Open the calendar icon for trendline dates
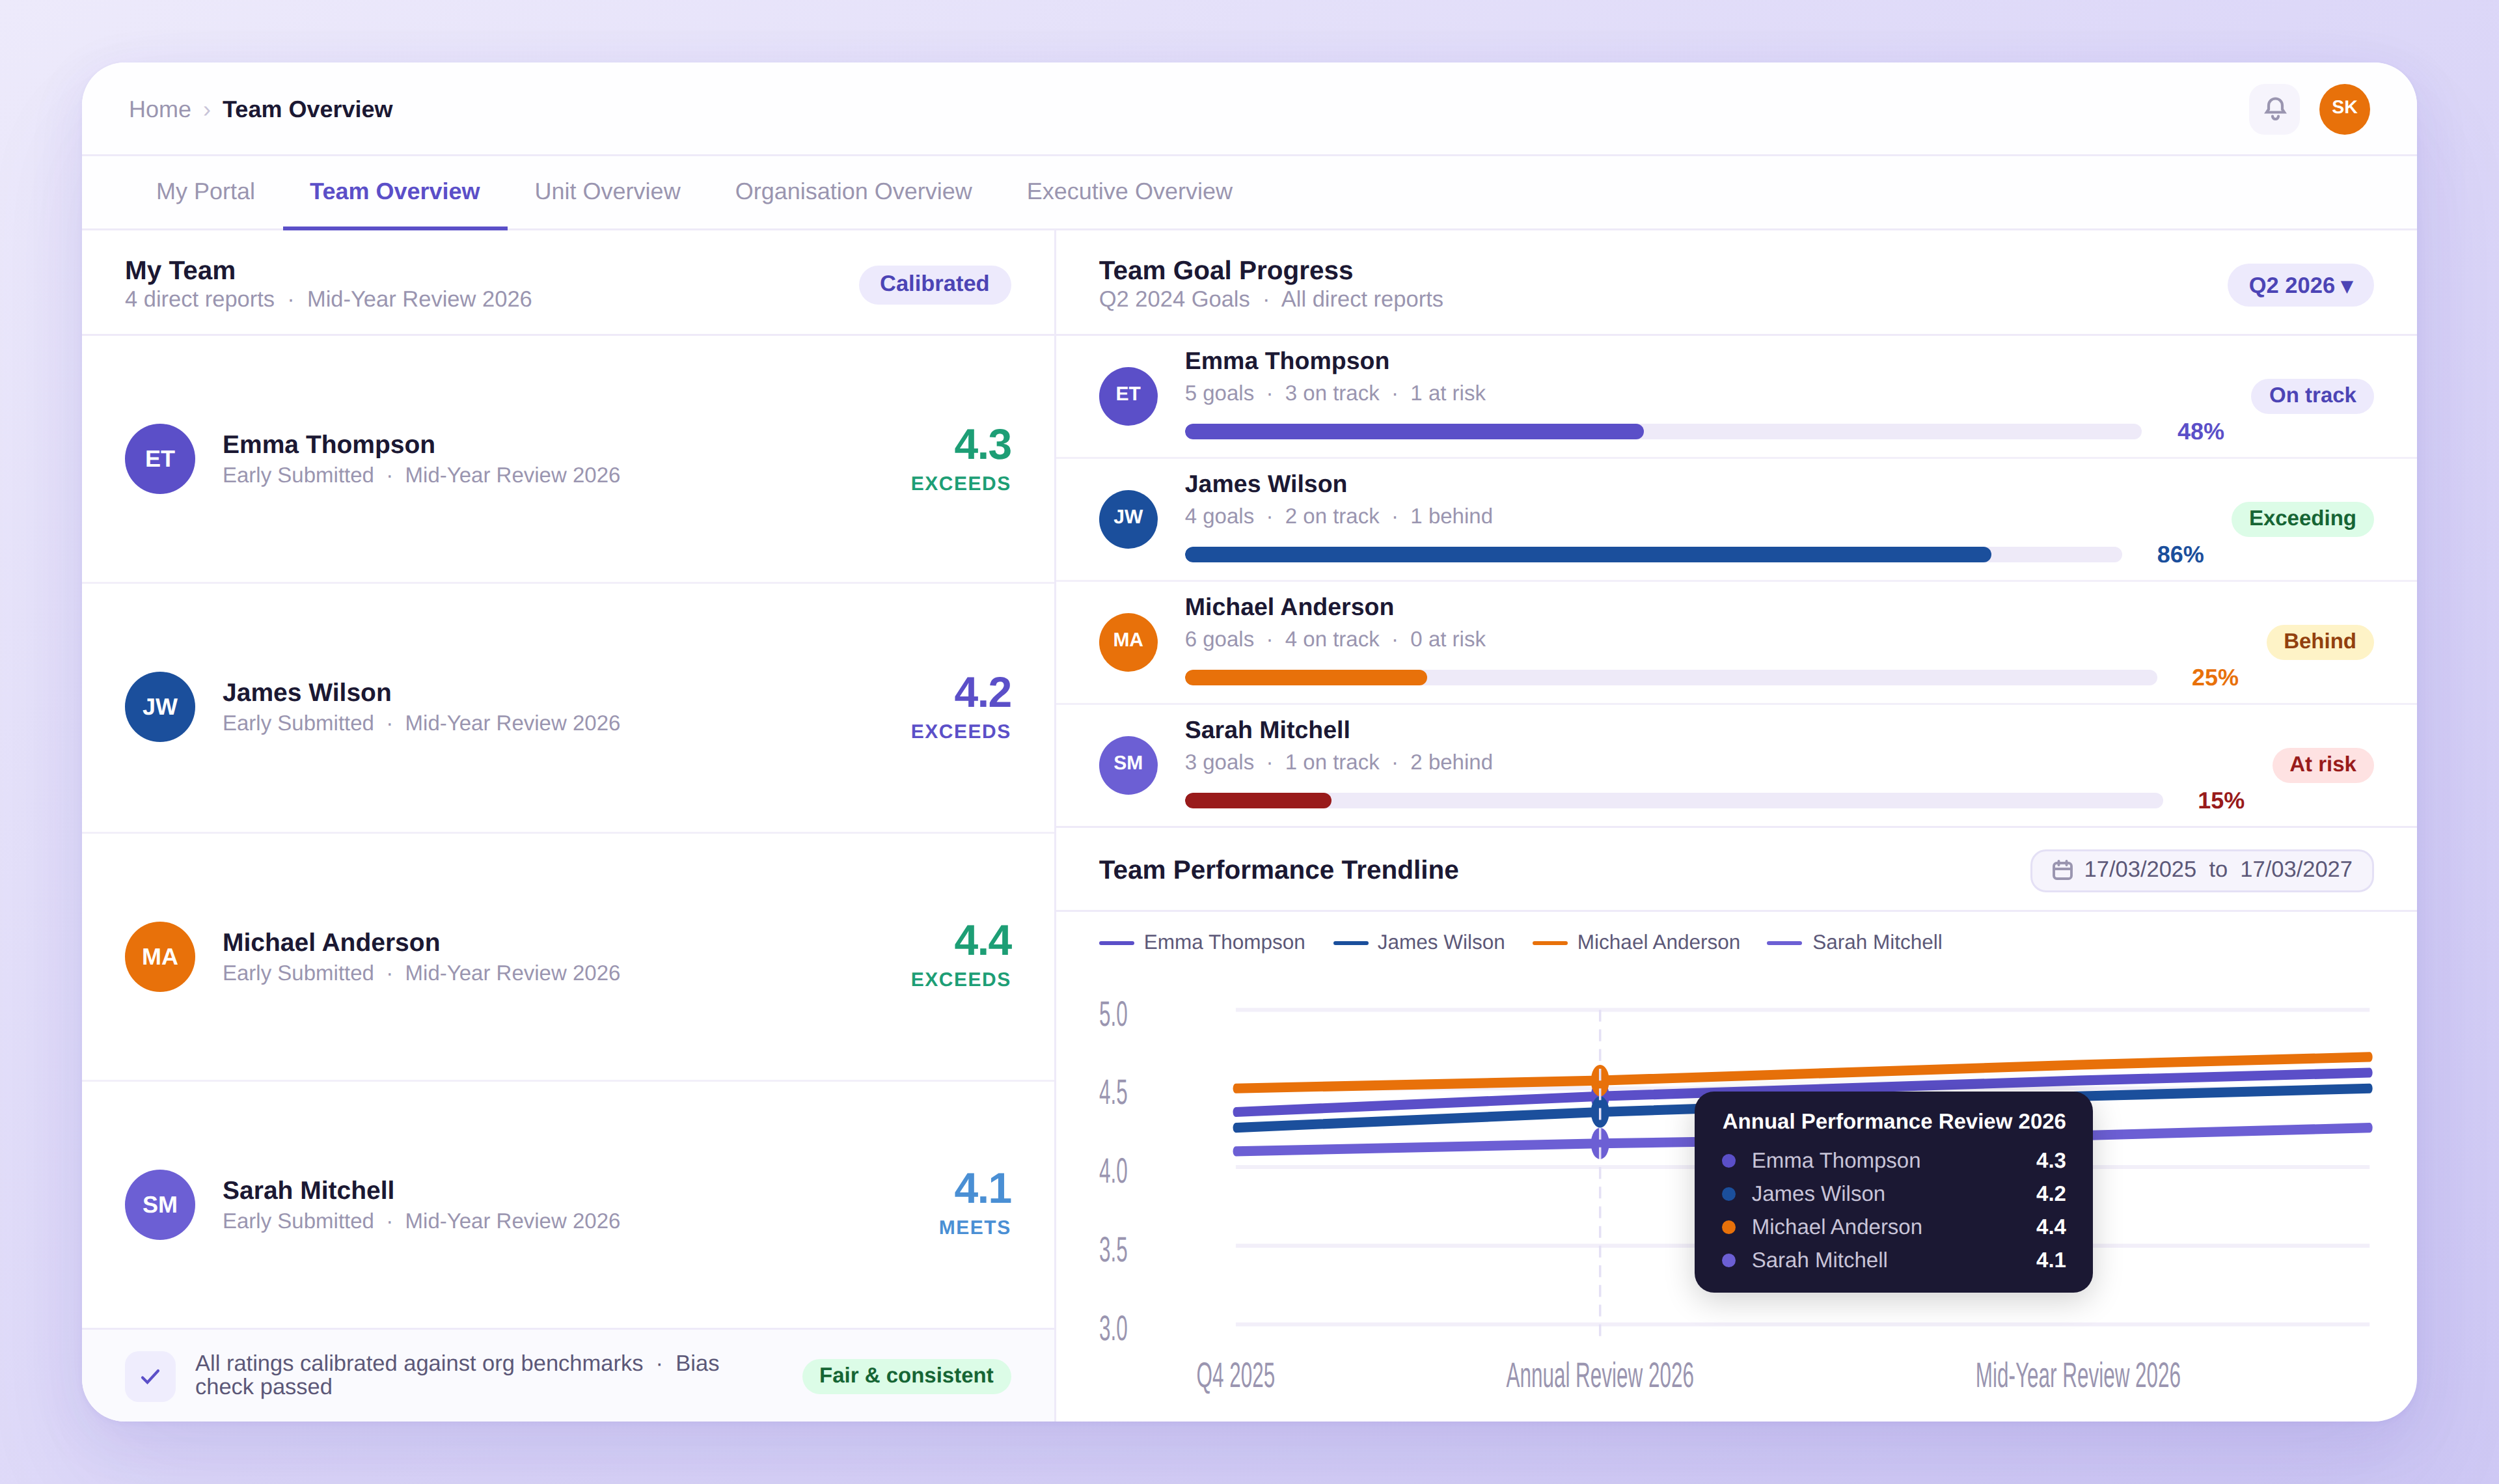This screenshot has height=1484, width=2499. point(2063,870)
